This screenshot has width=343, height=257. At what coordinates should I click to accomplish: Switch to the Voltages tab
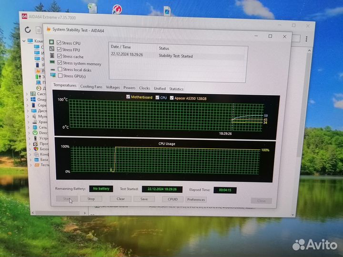(x=113, y=88)
